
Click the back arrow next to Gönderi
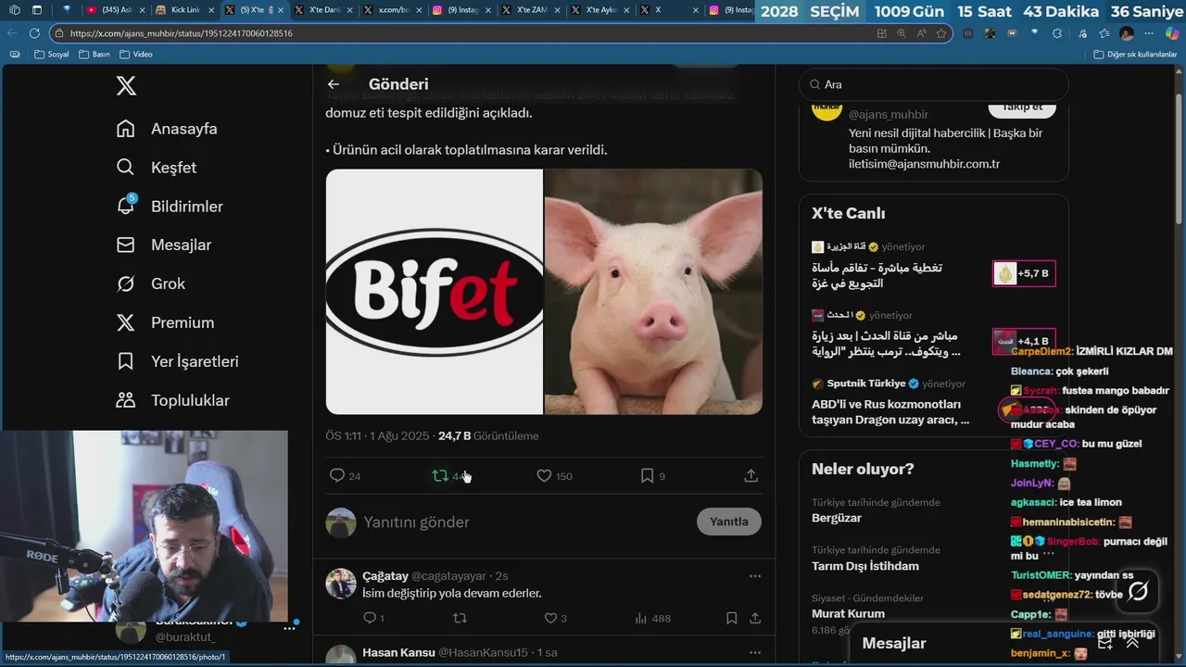click(334, 84)
